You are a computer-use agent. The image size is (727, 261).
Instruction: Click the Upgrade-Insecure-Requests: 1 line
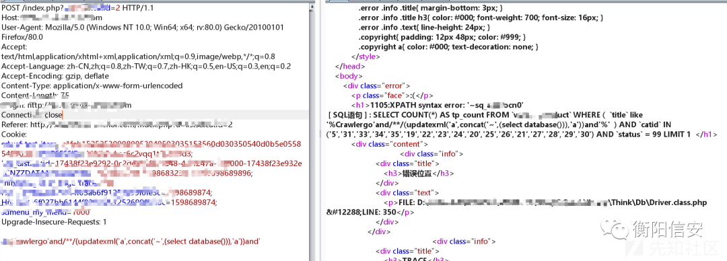54,221
